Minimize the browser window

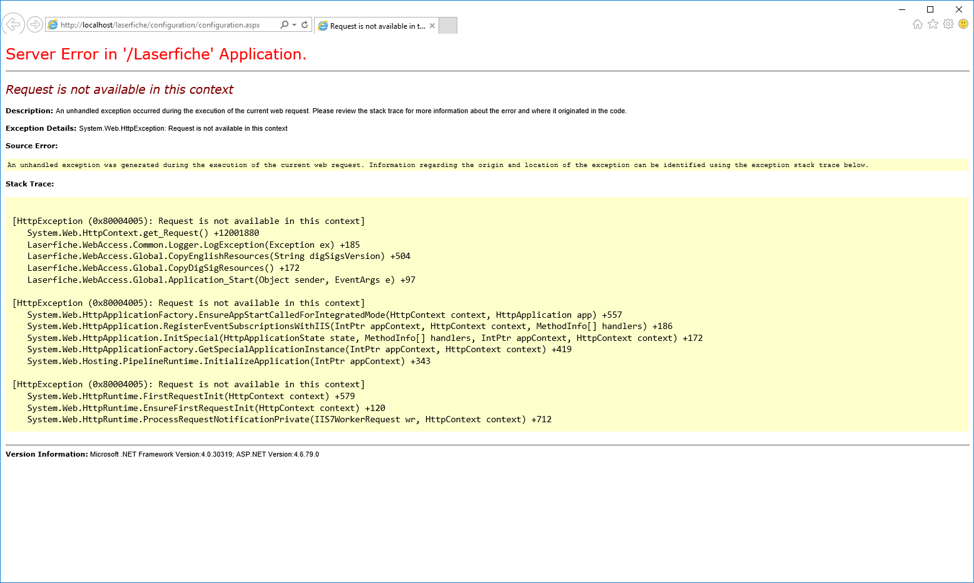point(902,9)
